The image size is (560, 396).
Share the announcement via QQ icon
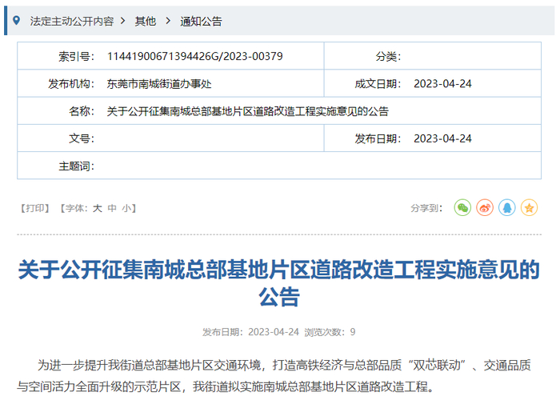click(x=507, y=207)
